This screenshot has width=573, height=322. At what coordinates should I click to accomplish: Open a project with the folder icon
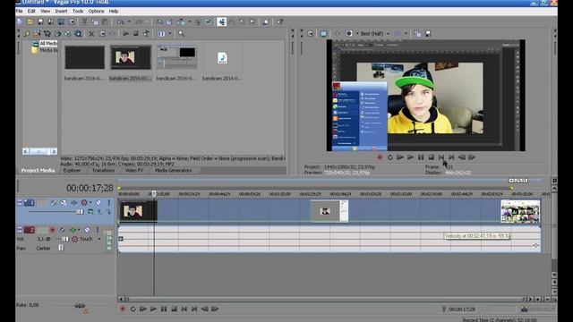[30, 21]
